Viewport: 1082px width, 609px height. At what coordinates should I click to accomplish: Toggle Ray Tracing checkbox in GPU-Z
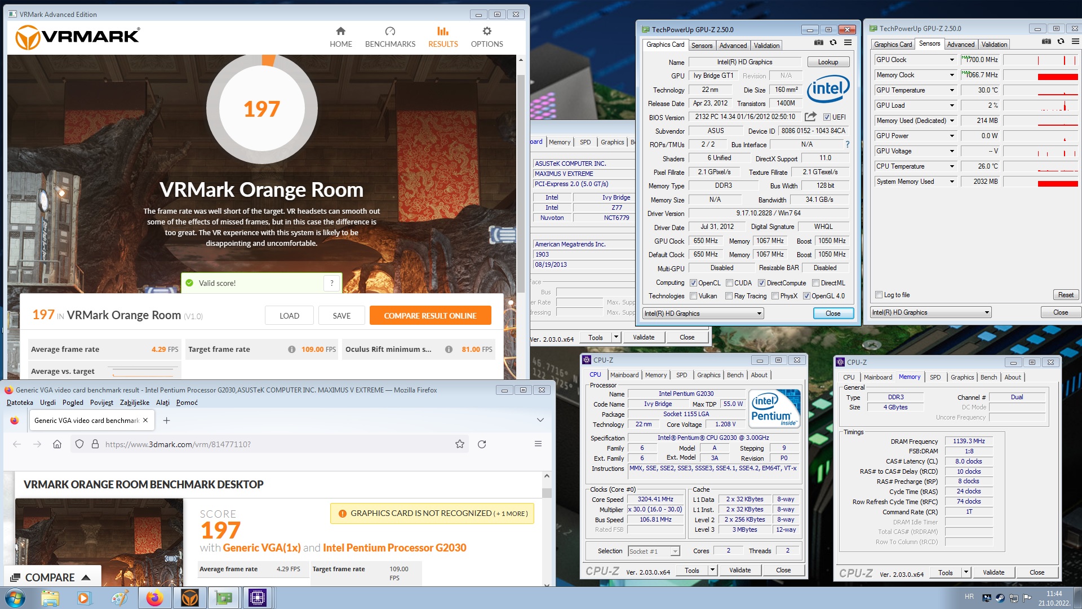(729, 296)
